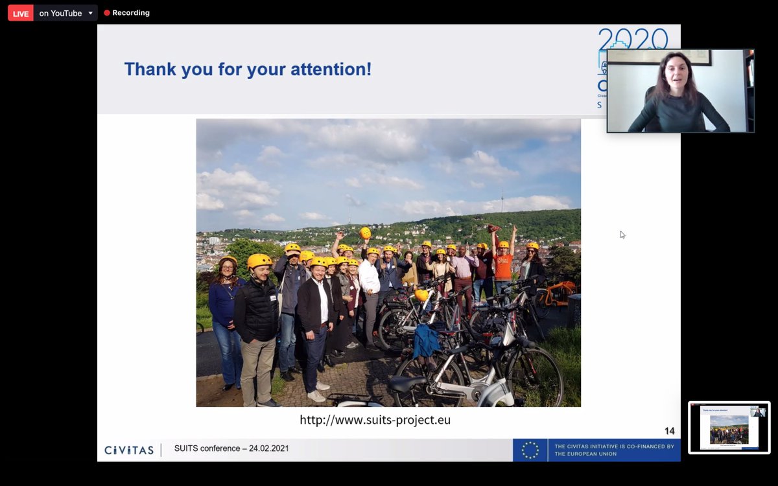Image resolution: width=778 pixels, height=486 pixels.
Task: Click the group photo with bicycles
Action: pos(388,262)
